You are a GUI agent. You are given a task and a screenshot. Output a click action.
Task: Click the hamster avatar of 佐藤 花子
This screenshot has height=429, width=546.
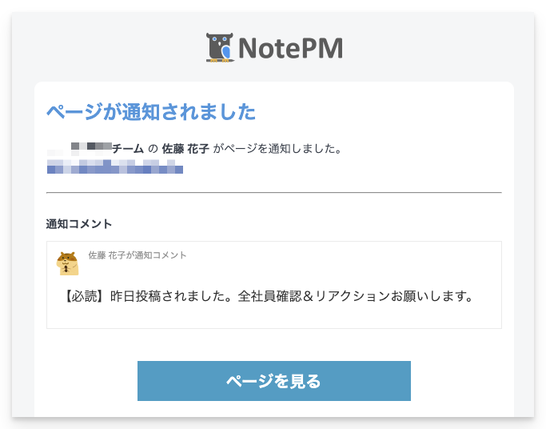tap(68, 263)
